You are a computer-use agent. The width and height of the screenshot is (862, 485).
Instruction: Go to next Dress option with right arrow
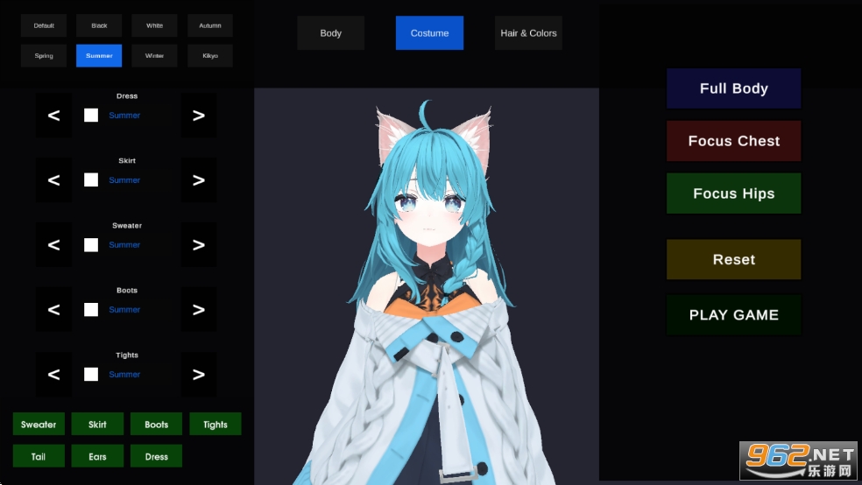point(199,116)
